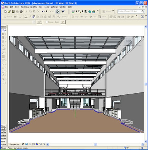Click the vertical scrollbar down arrow
148x150 pixels.
146,141
